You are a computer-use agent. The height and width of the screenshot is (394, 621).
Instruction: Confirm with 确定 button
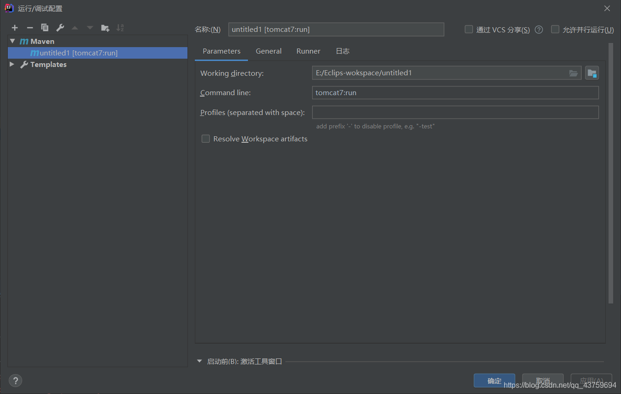[x=494, y=381]
